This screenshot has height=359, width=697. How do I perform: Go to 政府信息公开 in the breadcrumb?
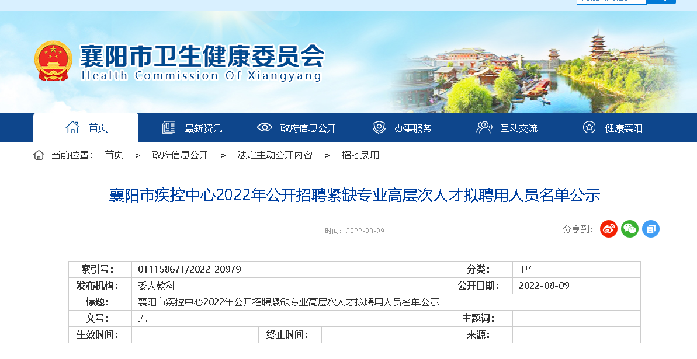point(180,155)
